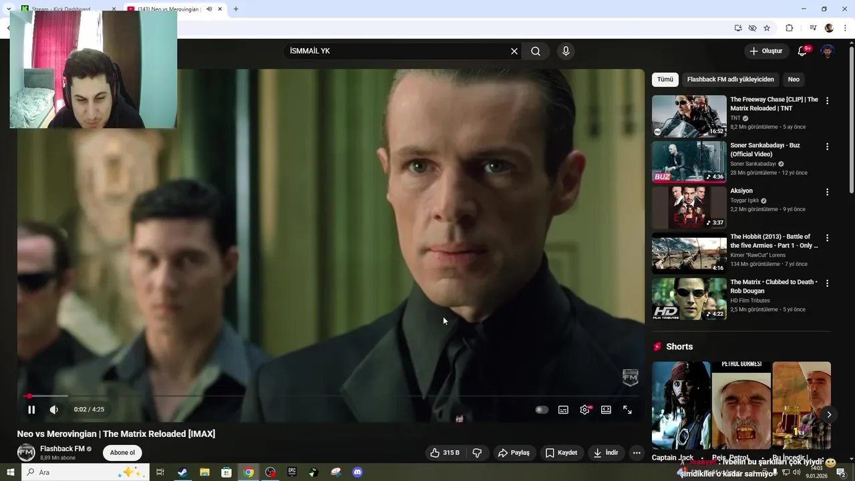This screenshot has height=481, width=855.
Task: Click the Flashback FM channel avatar
Action: pyautogui.click(x=26, y=453)
